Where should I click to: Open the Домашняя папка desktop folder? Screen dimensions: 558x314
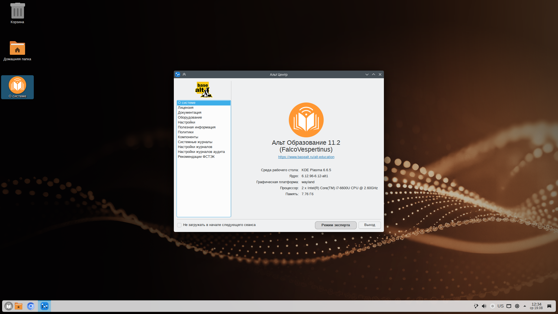pos(17,51)
